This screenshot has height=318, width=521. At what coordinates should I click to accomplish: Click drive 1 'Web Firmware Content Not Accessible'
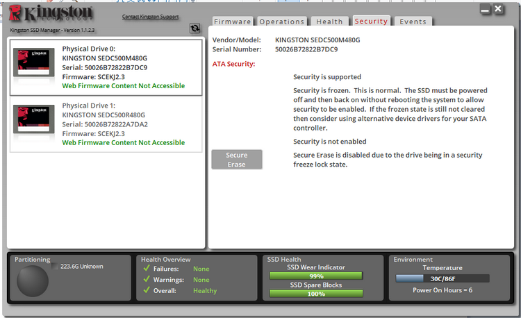123,143
